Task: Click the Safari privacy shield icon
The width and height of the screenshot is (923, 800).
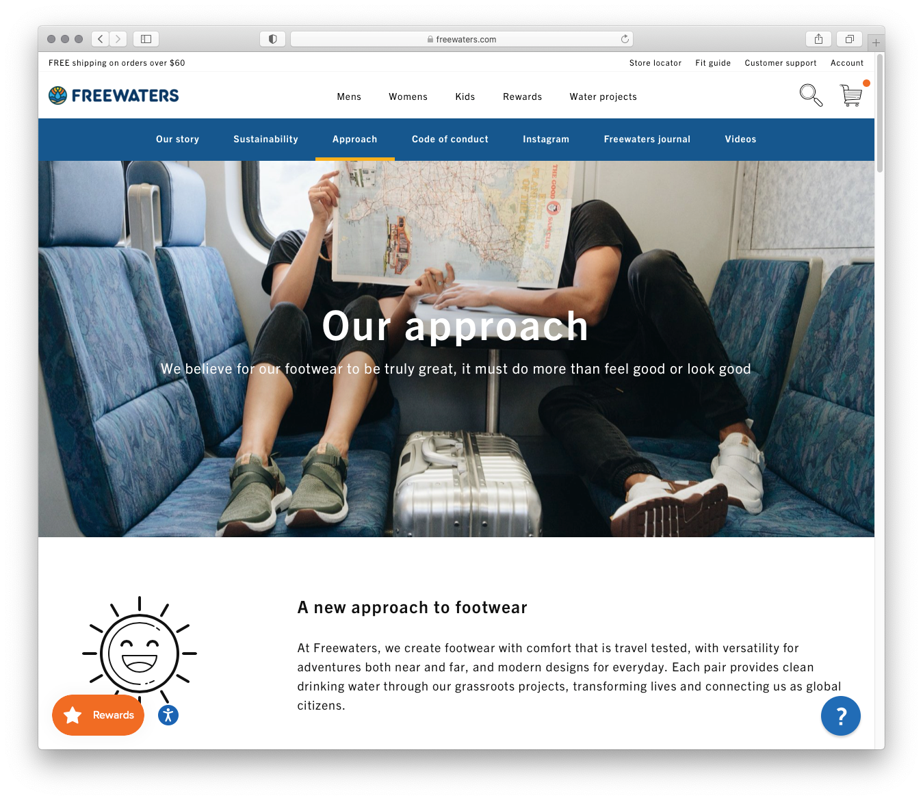Action: coord(272,39)
